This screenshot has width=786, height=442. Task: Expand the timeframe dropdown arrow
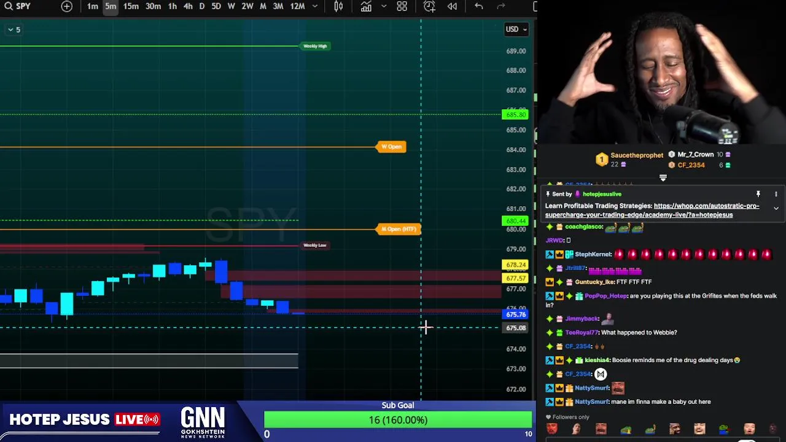[x=315, y=6]
